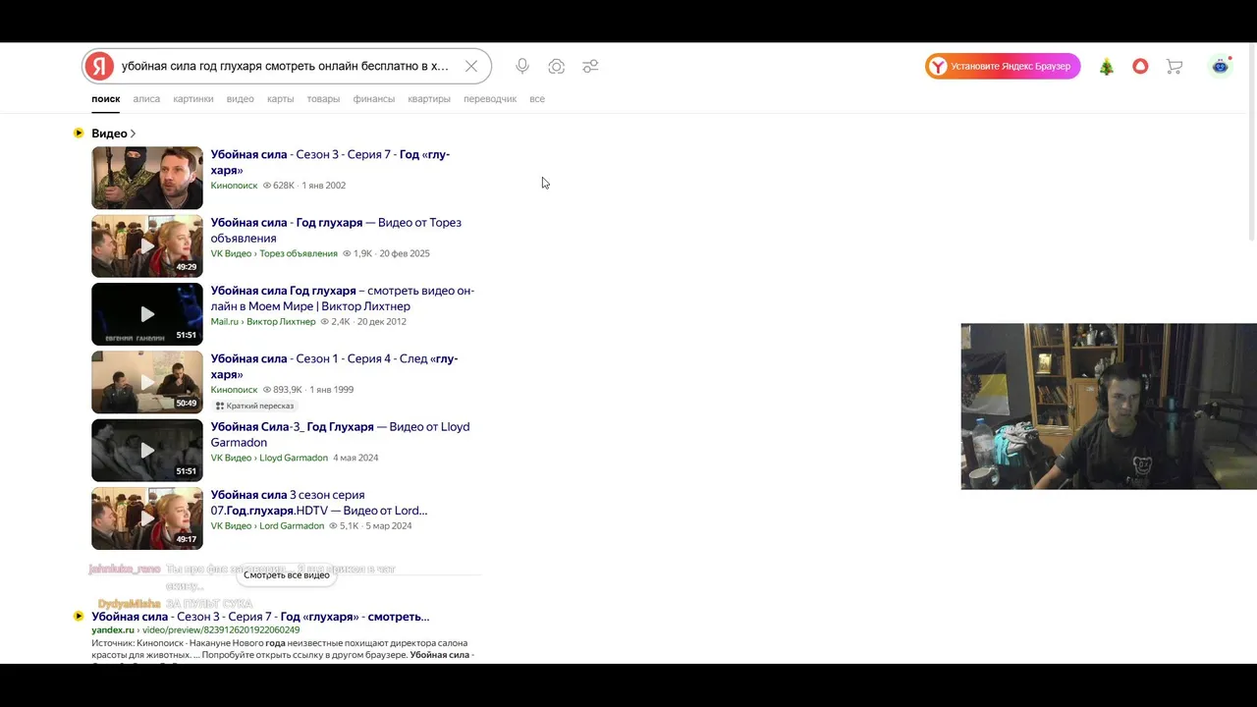Switch to the алиса tab
Image resolution: width=1257 pixels, height=707 pixels.
pos(146,99)
